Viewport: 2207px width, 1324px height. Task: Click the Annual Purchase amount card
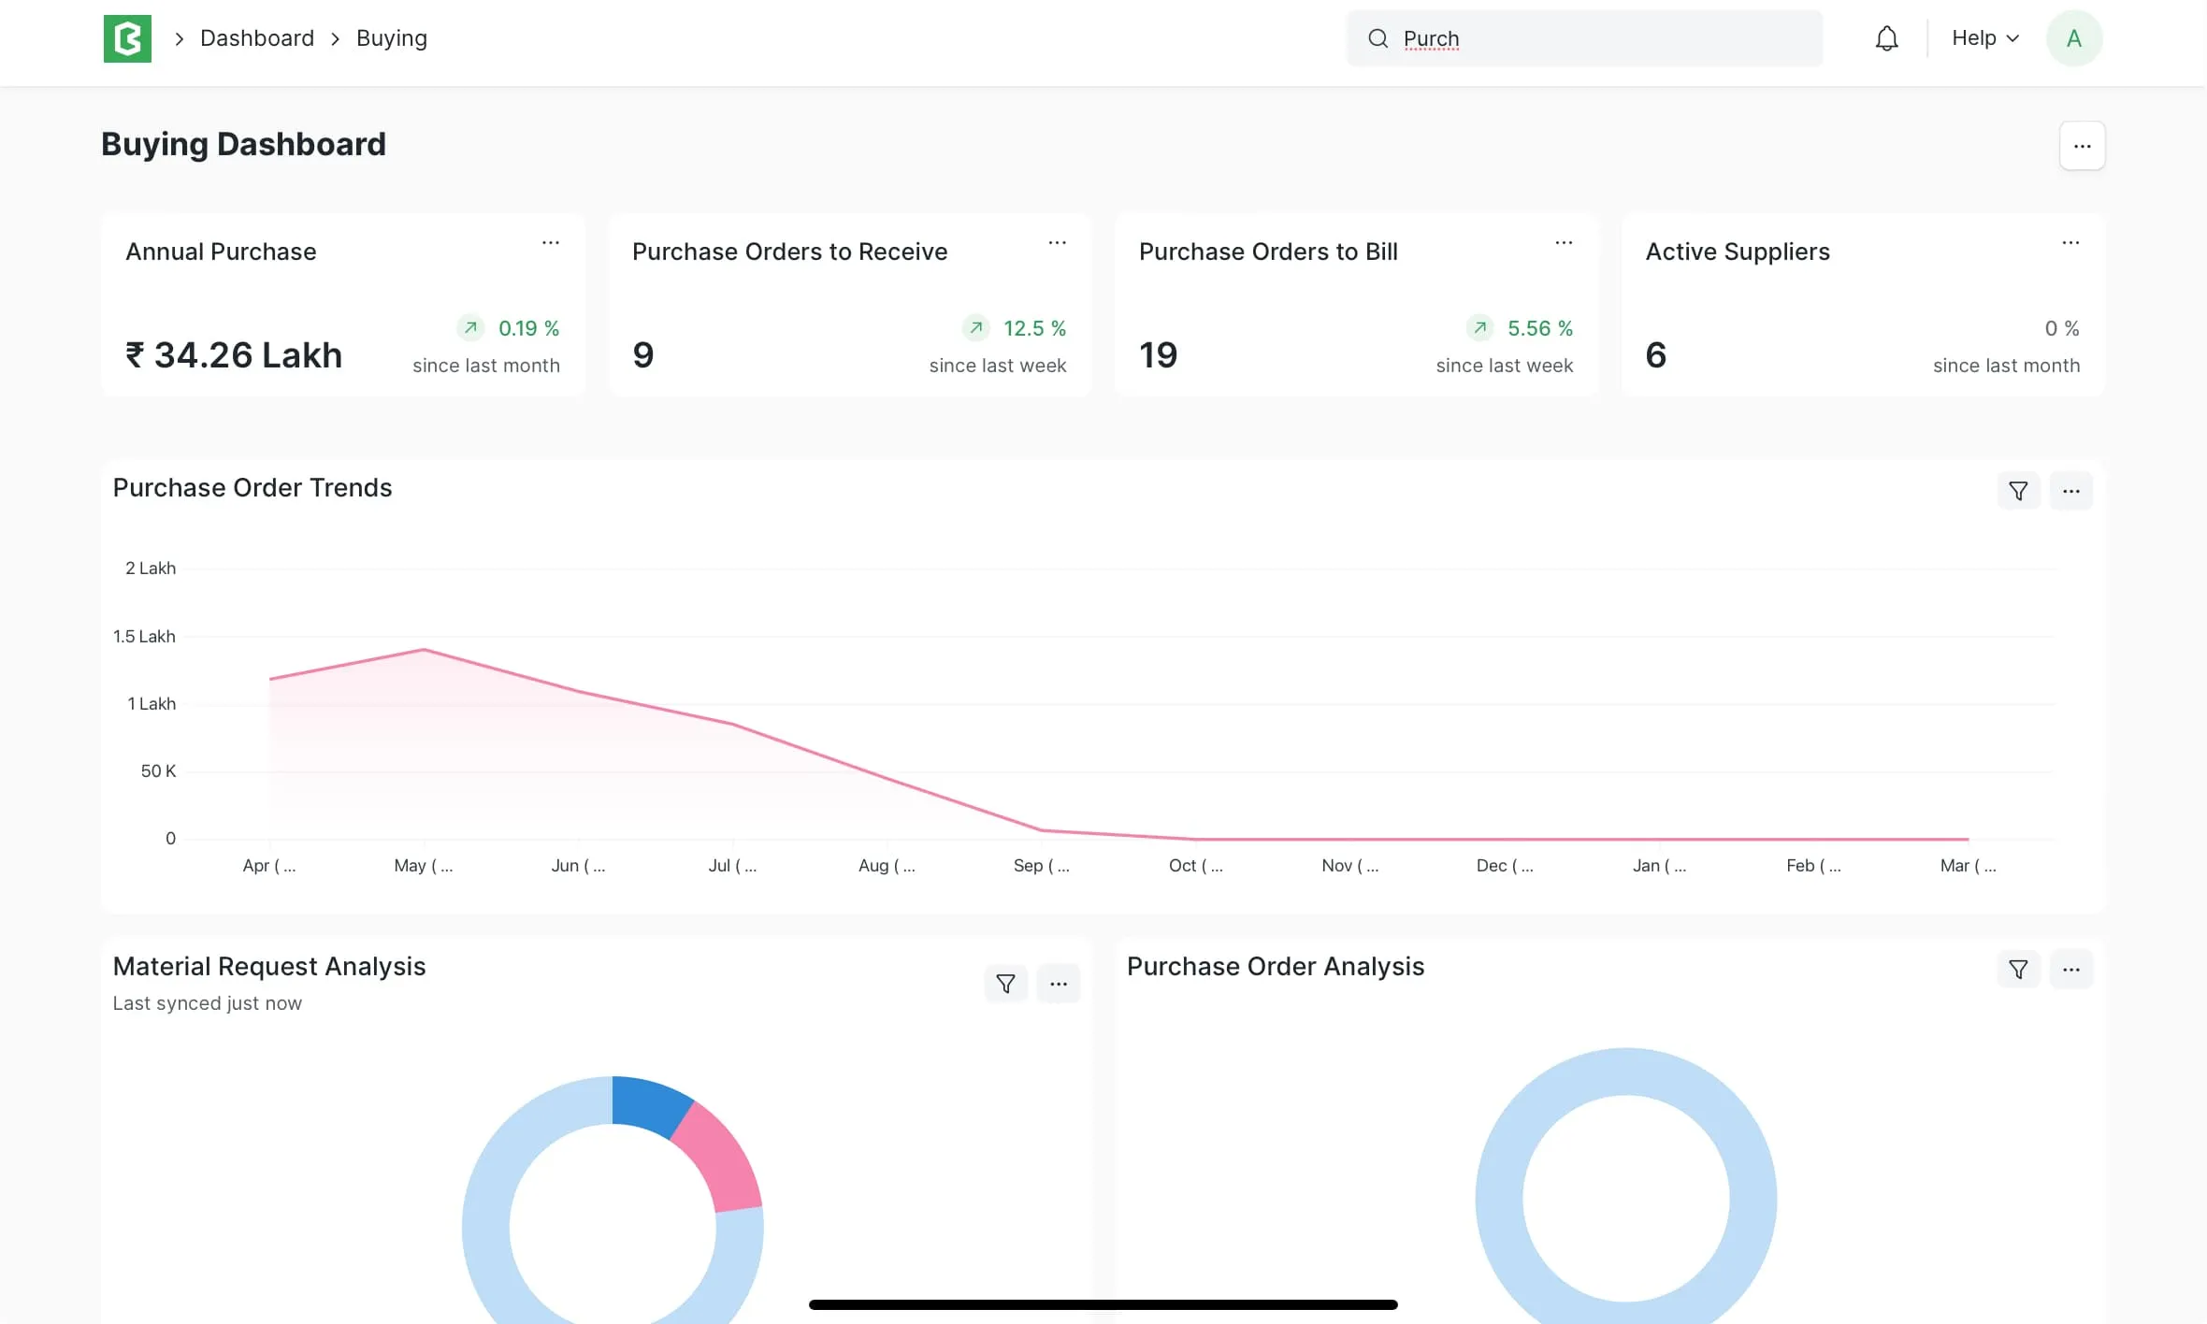click(x=234, y=355)
